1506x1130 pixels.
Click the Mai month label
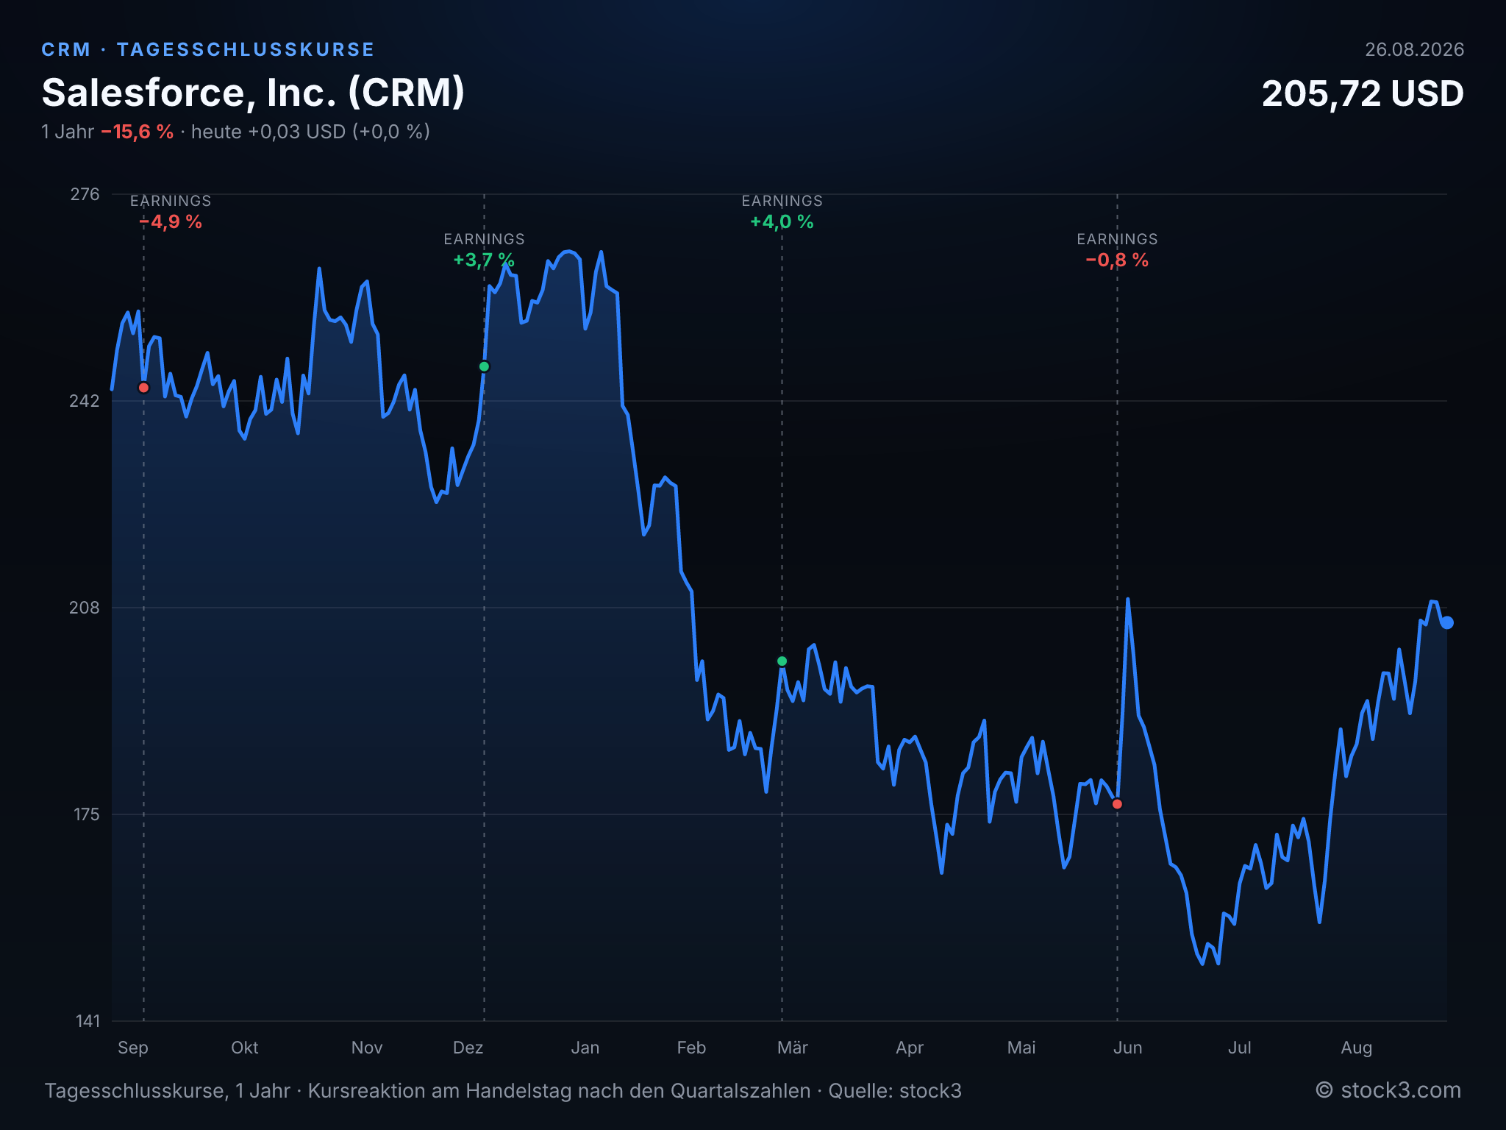(1021, 1048)
